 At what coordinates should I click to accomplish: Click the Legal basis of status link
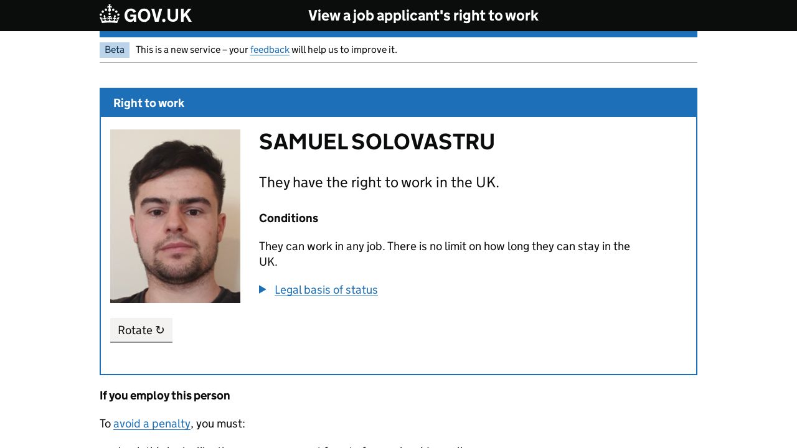click(326, 290)
